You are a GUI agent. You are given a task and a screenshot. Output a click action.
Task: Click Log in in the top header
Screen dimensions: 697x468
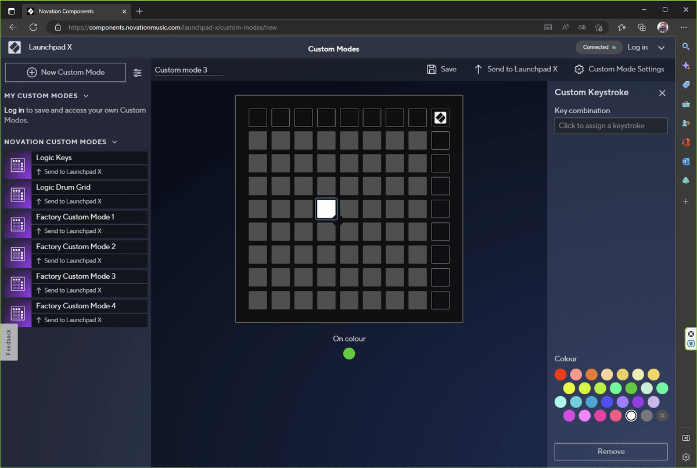coord(638,48)
